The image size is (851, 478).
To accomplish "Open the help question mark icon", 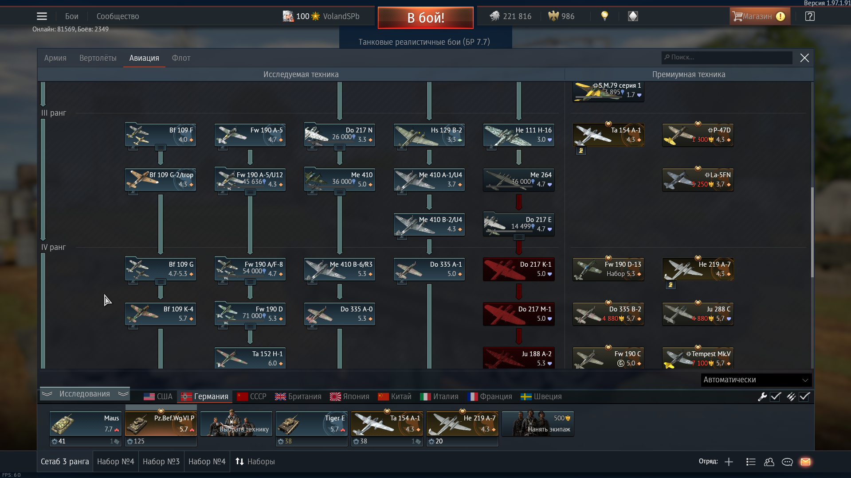I will tap(810, 16).
